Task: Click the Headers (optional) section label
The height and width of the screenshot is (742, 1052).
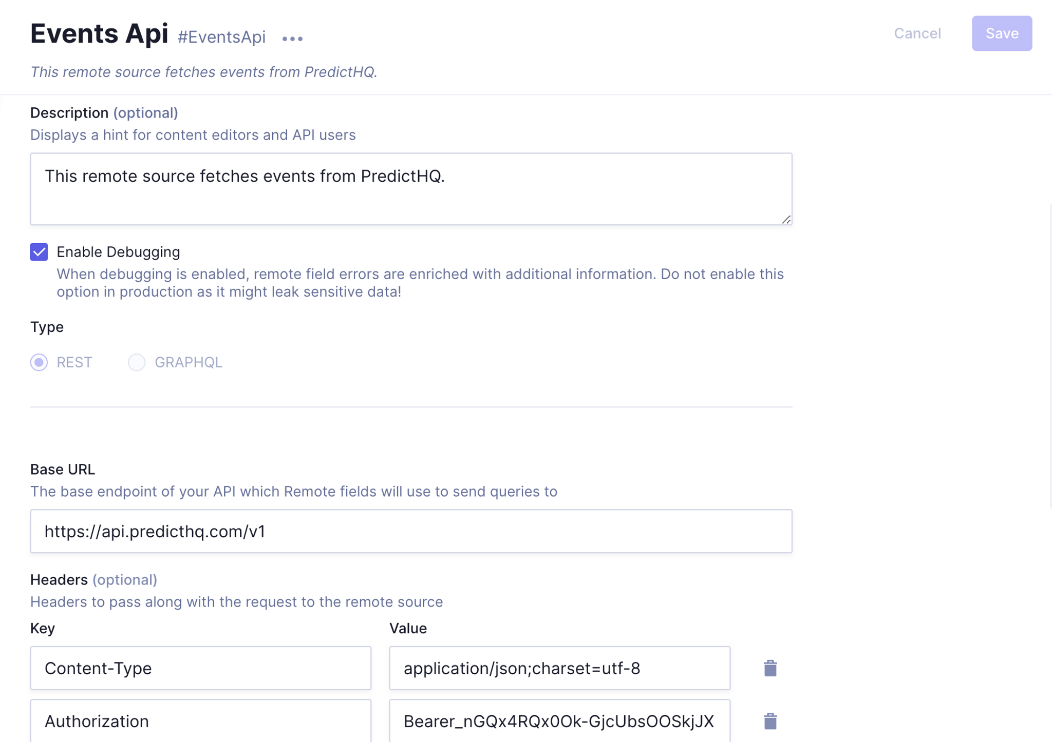Action: (94, 579)
